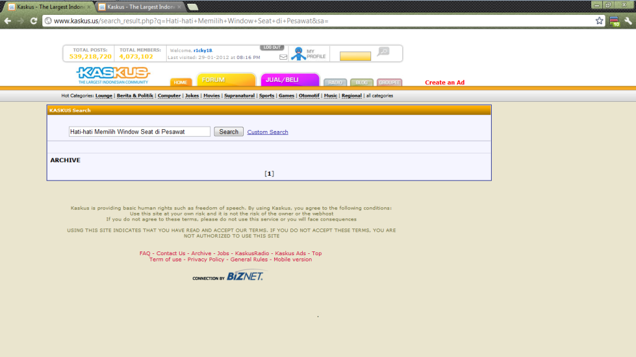The height and width of the screenshot is (357, 636).
Task: Restore down the browser window
Action: (x=608, y=5)
